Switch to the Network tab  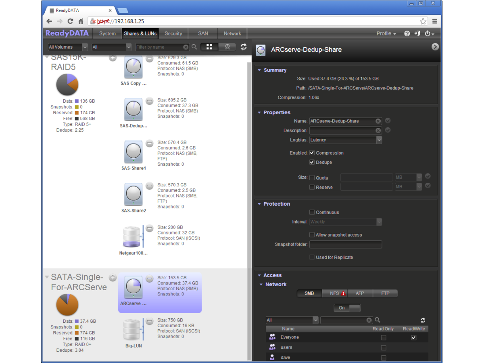(232, 33)
